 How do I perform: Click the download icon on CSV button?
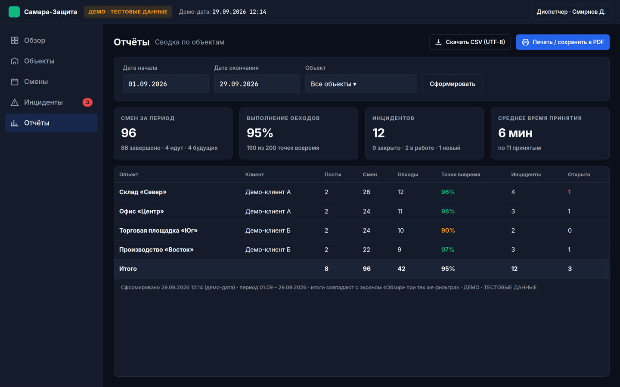[438, 42]
